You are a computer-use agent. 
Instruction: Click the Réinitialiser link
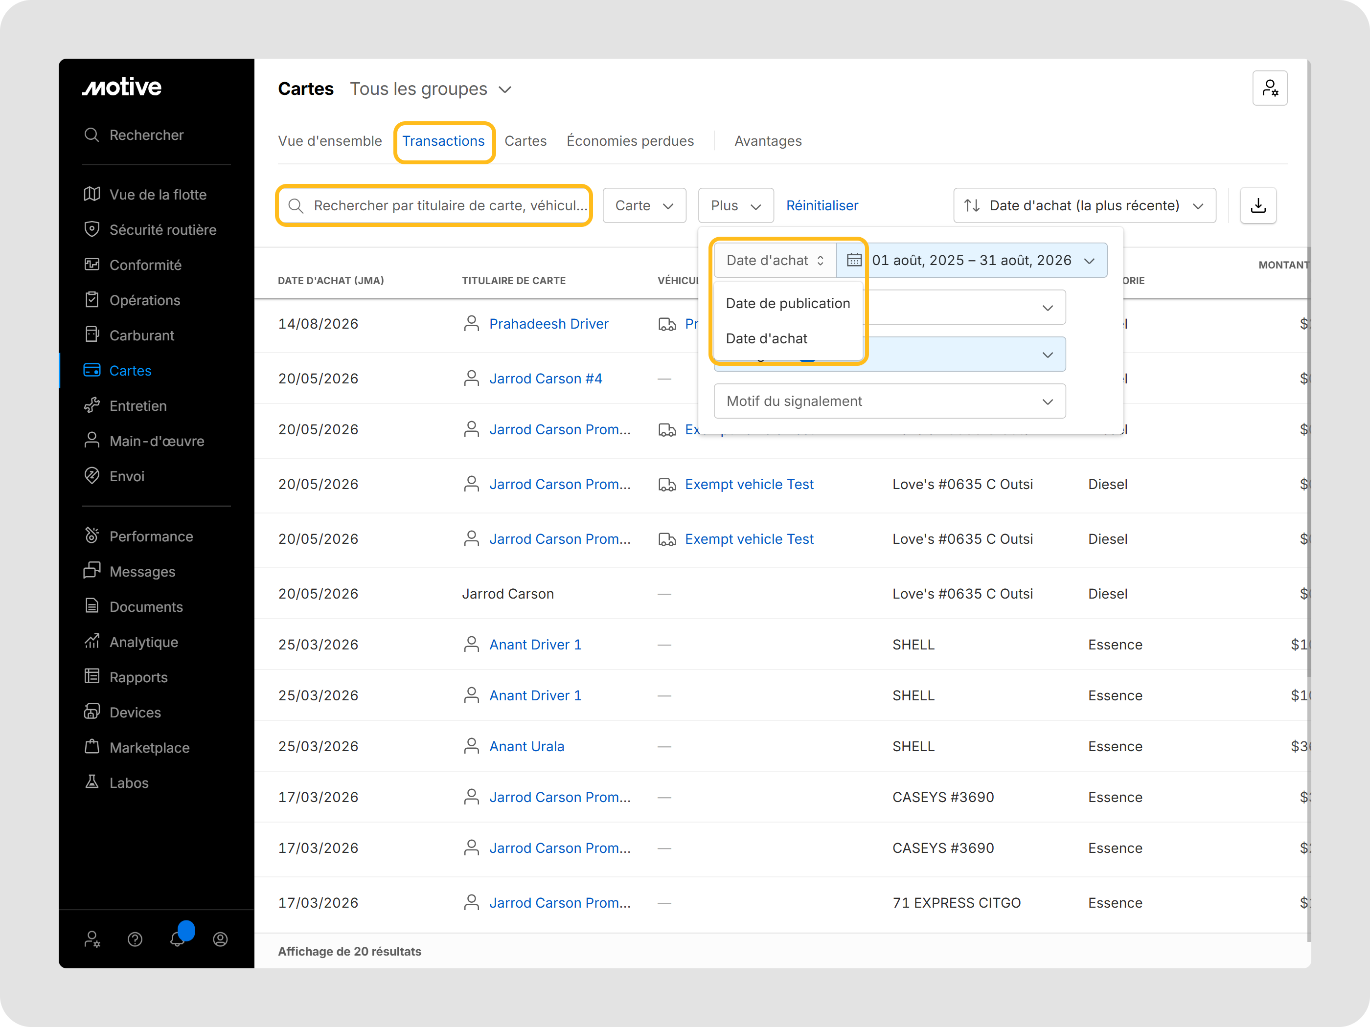pos(821,205)
